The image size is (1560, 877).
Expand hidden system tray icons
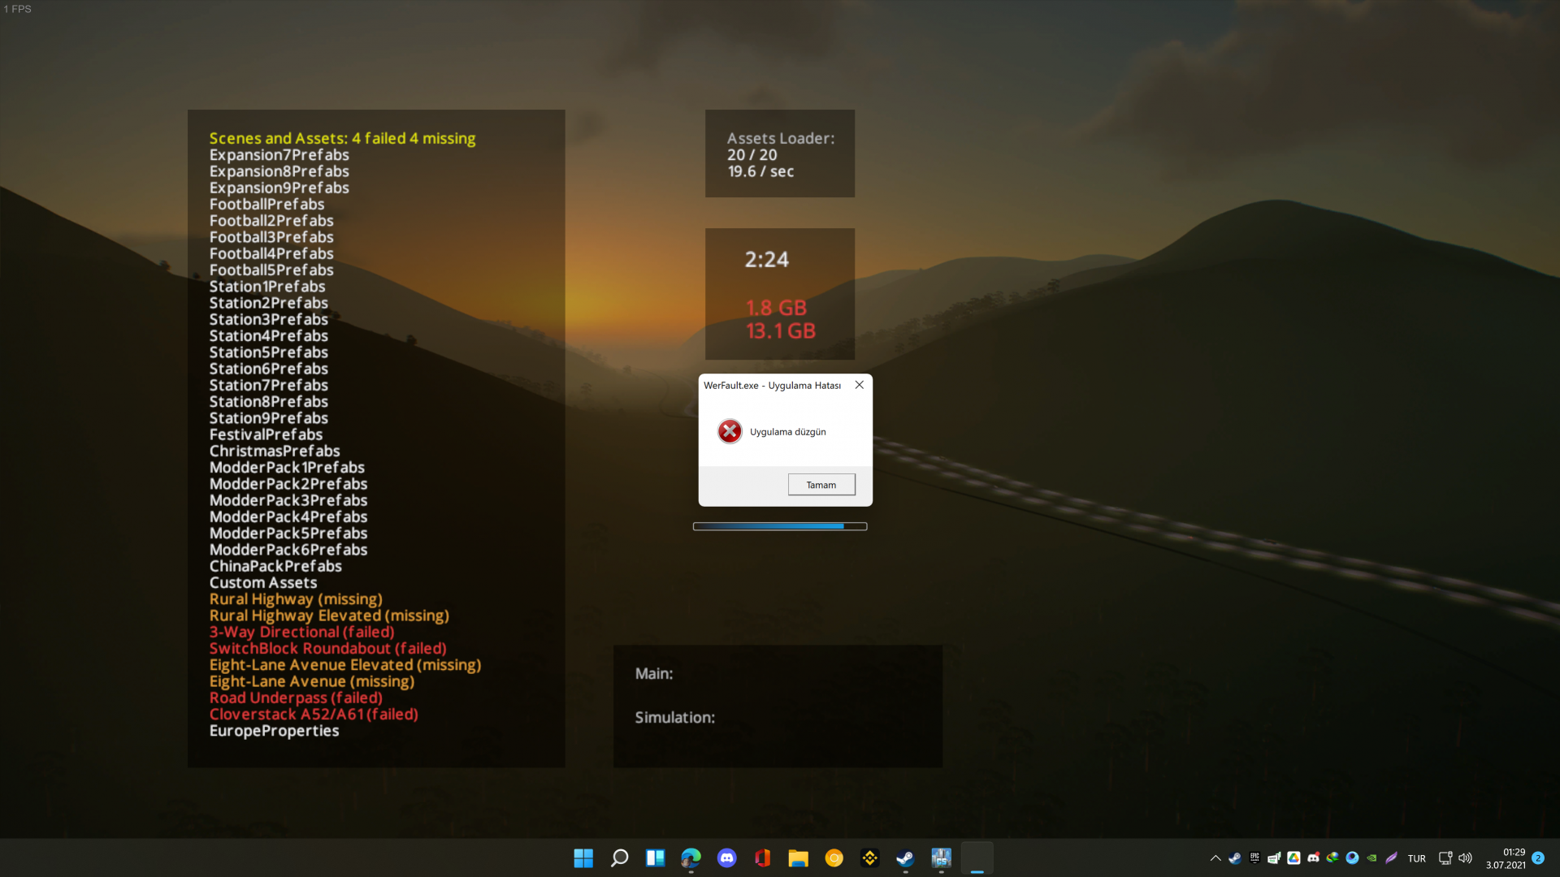pos(1215,858)
